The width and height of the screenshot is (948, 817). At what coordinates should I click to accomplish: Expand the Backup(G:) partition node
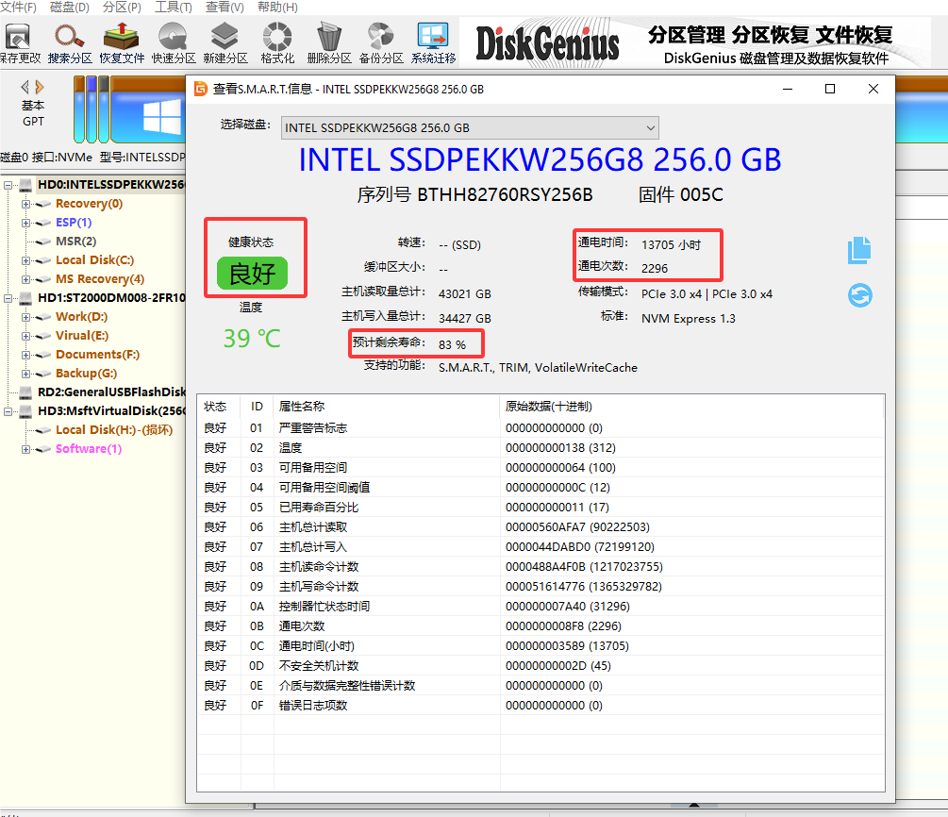[x=26, y=374]
